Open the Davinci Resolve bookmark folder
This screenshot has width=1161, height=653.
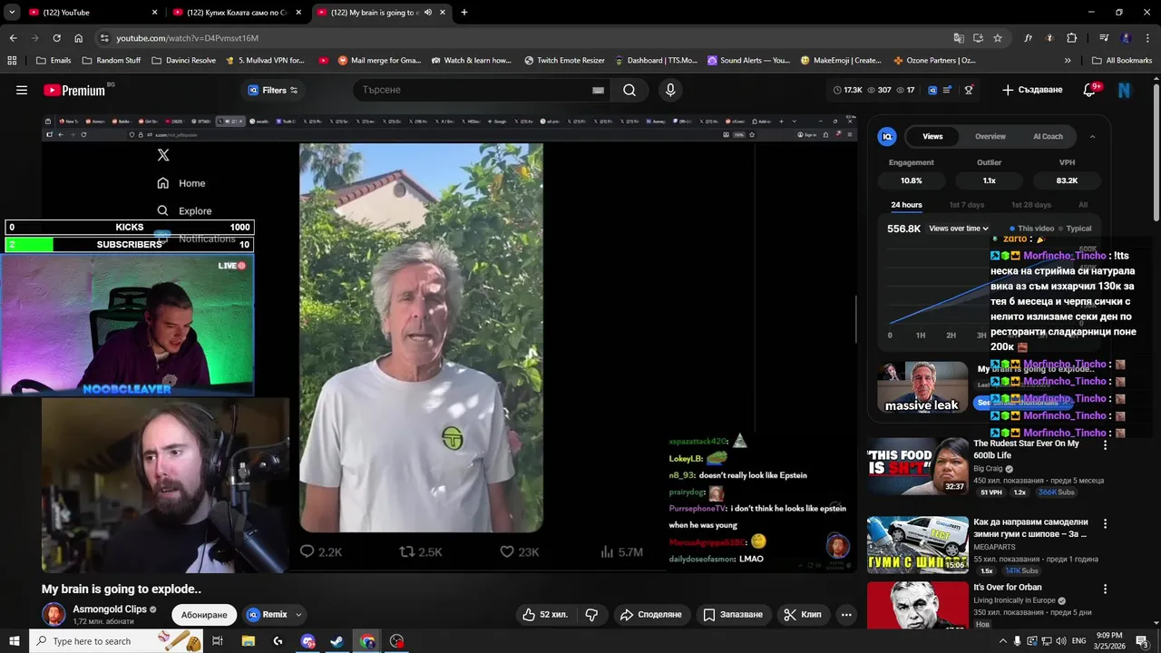click(x=183, y=61)
